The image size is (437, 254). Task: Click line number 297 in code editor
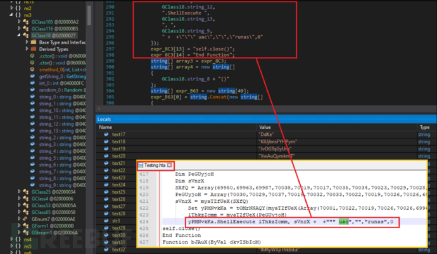[110, 49]
